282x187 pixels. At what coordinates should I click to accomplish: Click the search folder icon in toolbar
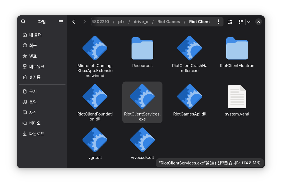click(230, 22)
